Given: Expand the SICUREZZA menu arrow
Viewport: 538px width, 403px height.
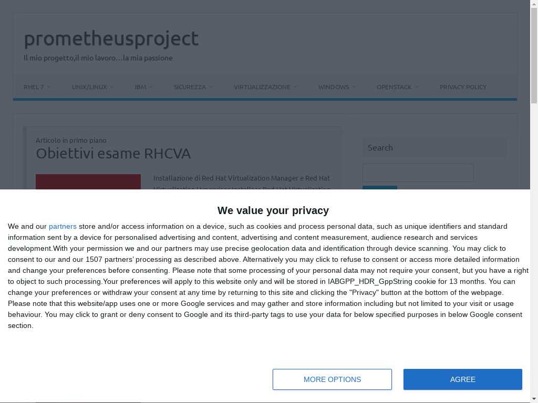Looking at the screenshot, I should click(211, 87).
